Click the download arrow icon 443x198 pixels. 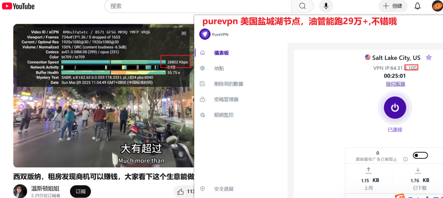[x=418, y=170]
